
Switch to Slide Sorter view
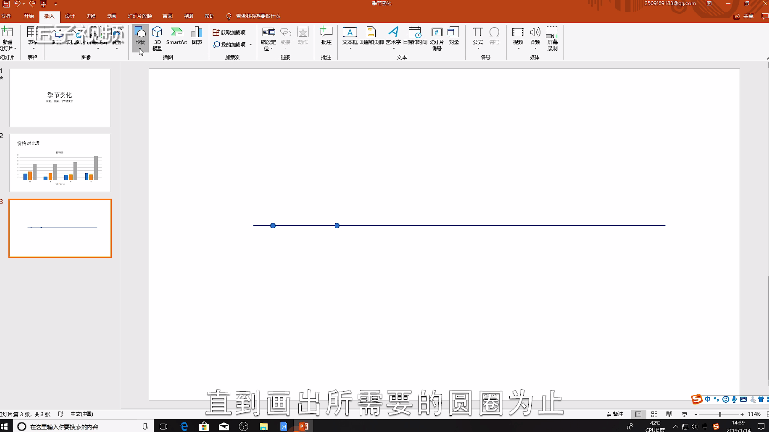coord(654,414)
